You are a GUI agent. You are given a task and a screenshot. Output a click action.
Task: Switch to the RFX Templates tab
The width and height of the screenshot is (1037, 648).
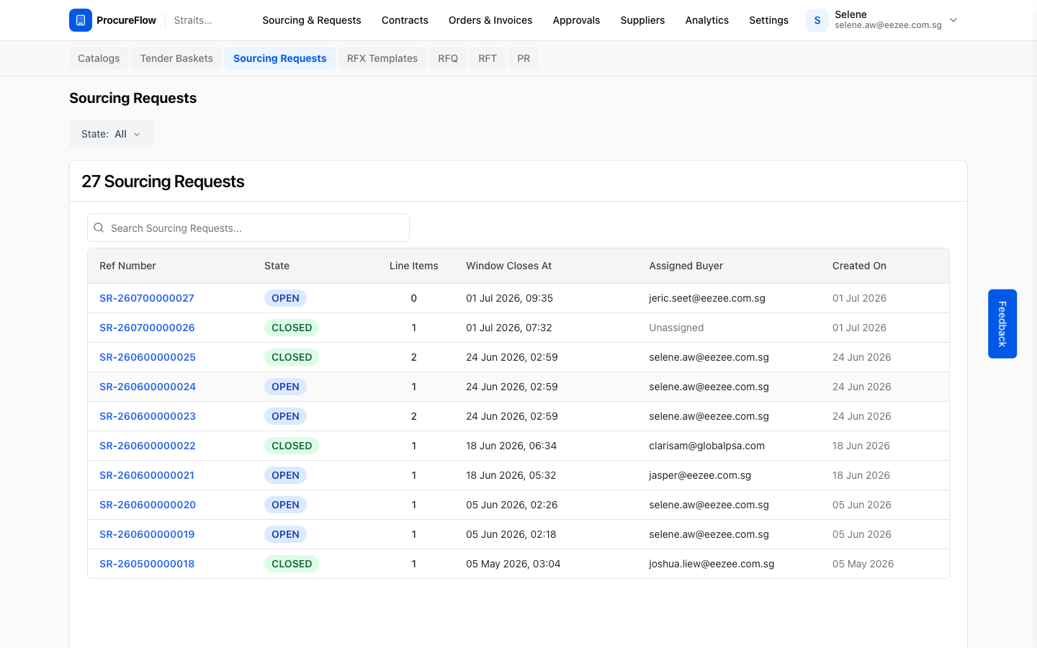(x=382, y=58)
